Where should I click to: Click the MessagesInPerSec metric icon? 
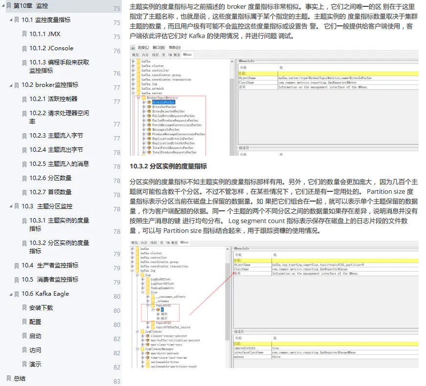click(x=149, y=130)
